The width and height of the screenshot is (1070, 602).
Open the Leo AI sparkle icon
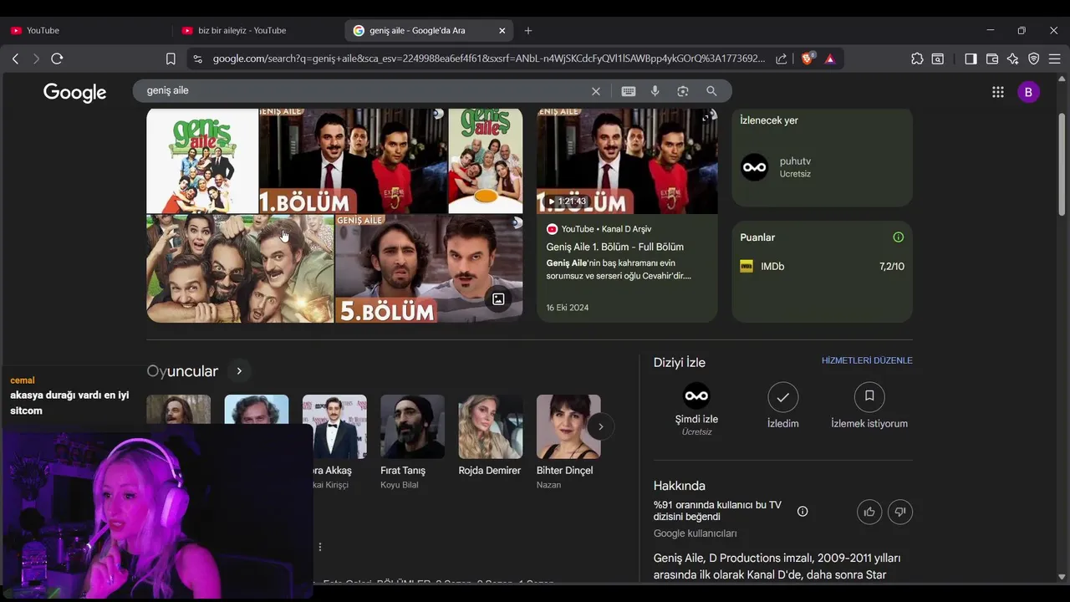[x=1013, y=59]
